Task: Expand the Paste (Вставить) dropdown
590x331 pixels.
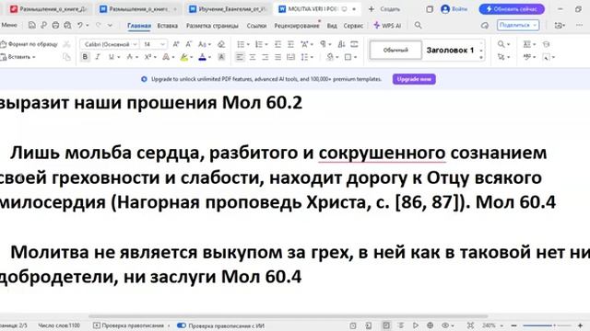Action: (x=34, y=57)
